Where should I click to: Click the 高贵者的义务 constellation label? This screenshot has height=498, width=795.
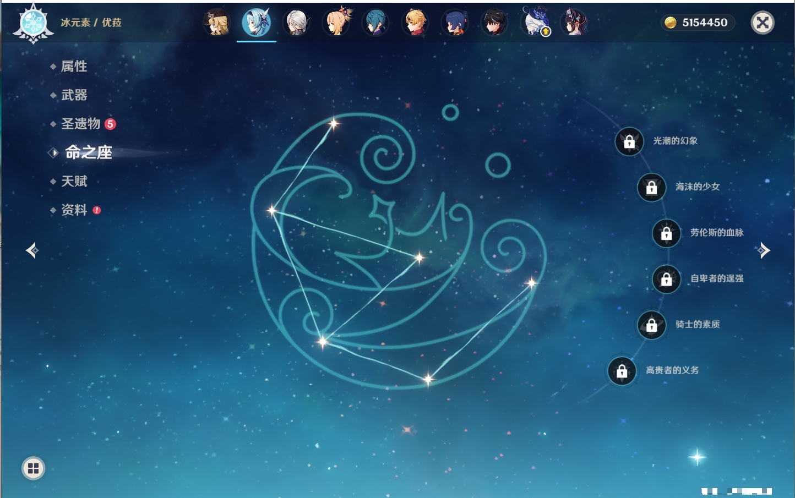tap(672, 370)
